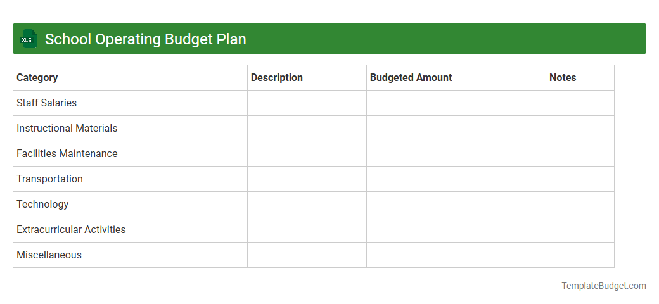Click the Budgeted Amount cell for Instructional Materials
This screenshot has height=304, width=659.
coord(456,128)
